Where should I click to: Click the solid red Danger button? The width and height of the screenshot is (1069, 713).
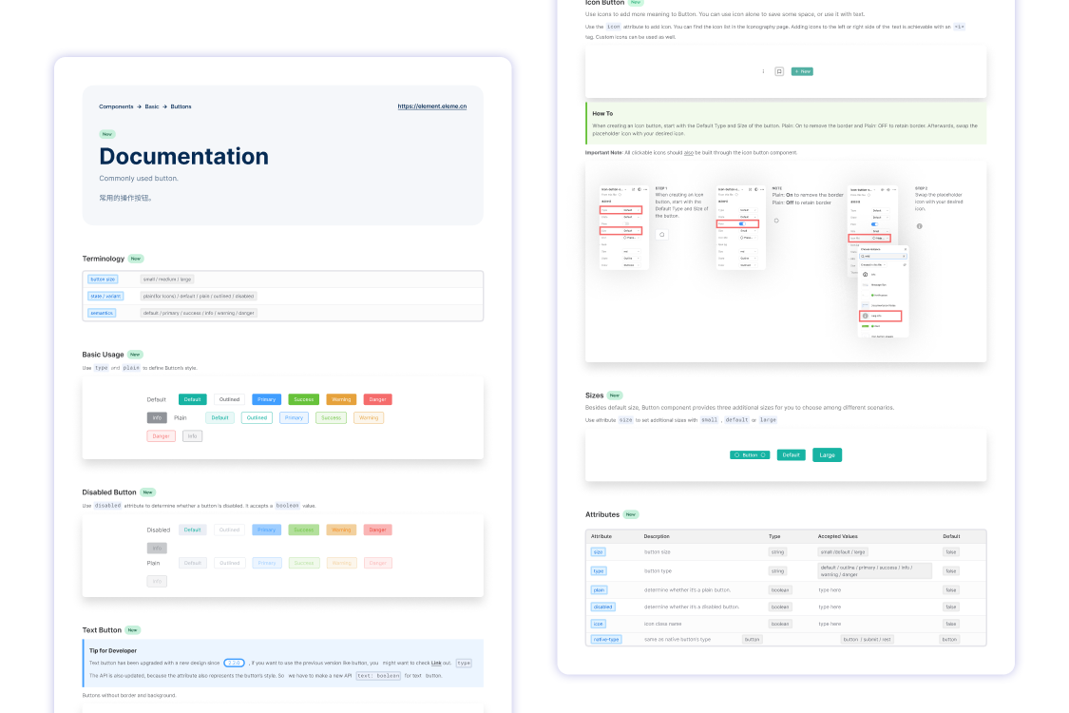377,399
